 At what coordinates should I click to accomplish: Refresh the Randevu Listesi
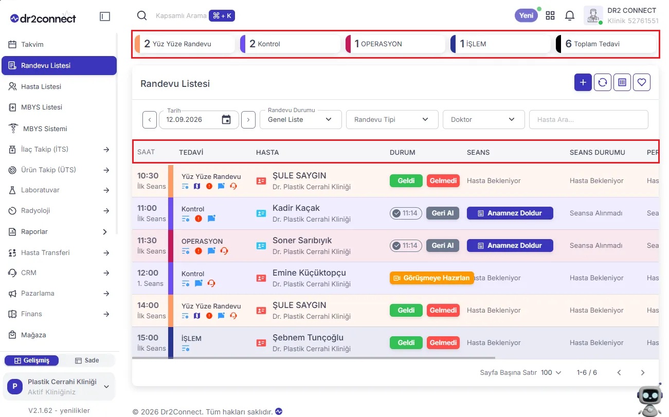tap(603, 82)
